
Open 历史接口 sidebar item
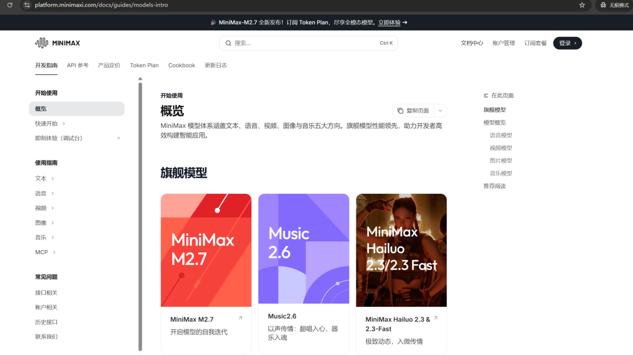coord(46,322)
